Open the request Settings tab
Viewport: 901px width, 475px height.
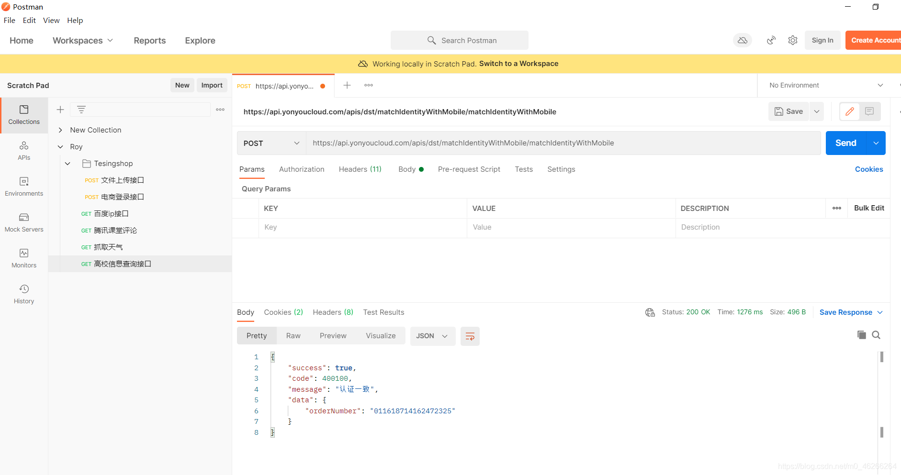click(561, 169)
